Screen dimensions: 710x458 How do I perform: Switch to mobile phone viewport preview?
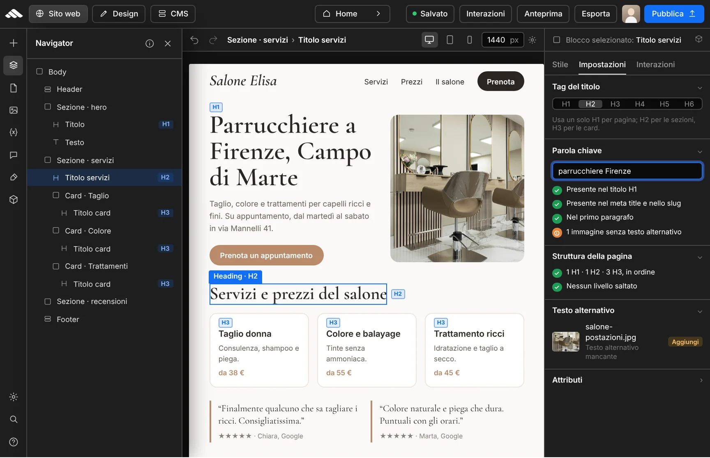tap(469, 40)
